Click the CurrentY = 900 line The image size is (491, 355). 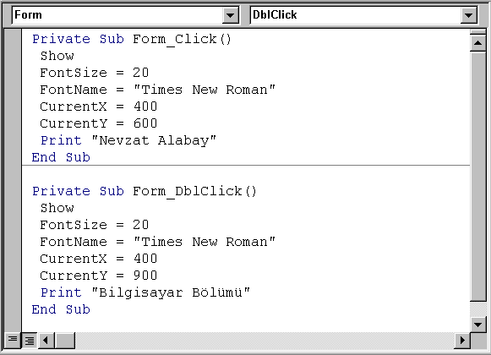click(99, 276)
